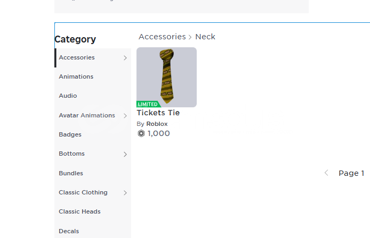Select the Accessories breadcrumb
The width and height of the screenshot is (370, 238).
click(162, 37)
